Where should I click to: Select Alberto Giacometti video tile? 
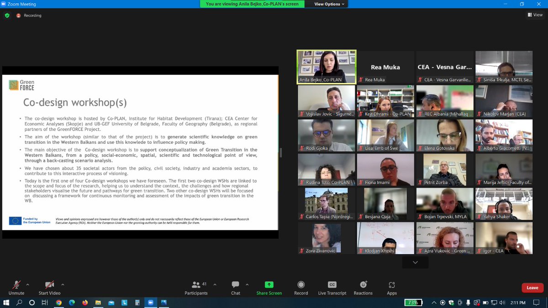click(x=504, y=136)
